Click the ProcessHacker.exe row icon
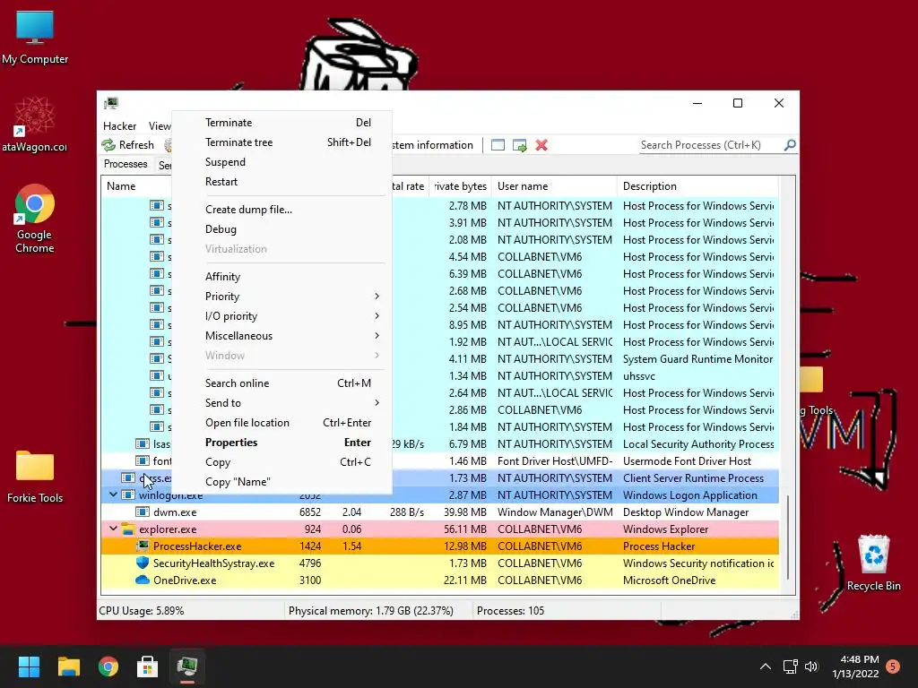 pos(143,546)
